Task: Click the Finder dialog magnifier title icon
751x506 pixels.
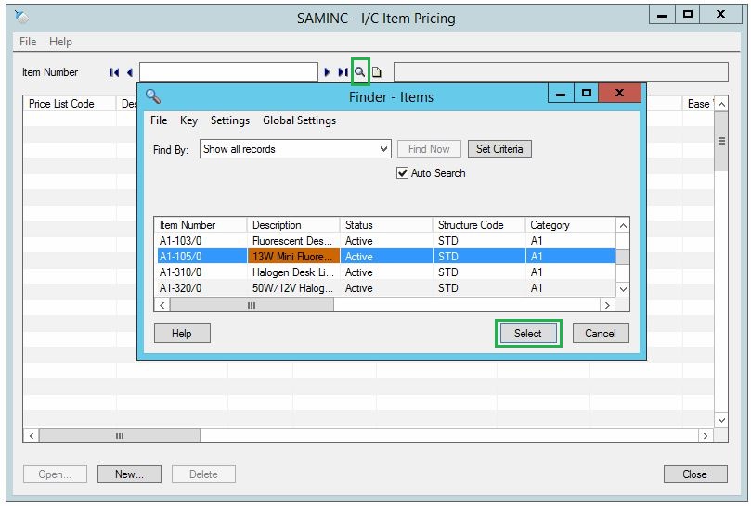Action: (153, 95)
